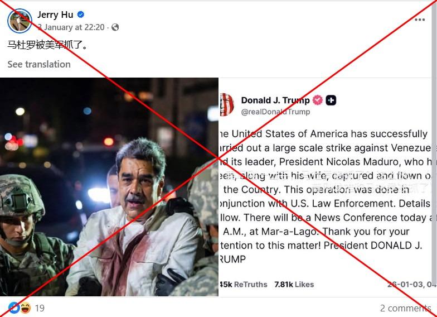Click the ReTruths count
The image size is (437, 317).
tap(244, 285)
